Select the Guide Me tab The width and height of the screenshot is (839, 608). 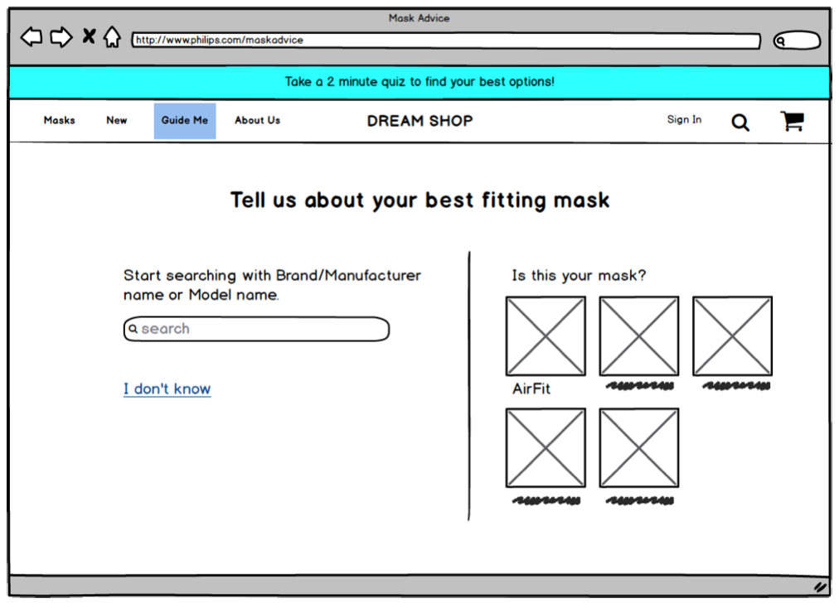(185, 121)
